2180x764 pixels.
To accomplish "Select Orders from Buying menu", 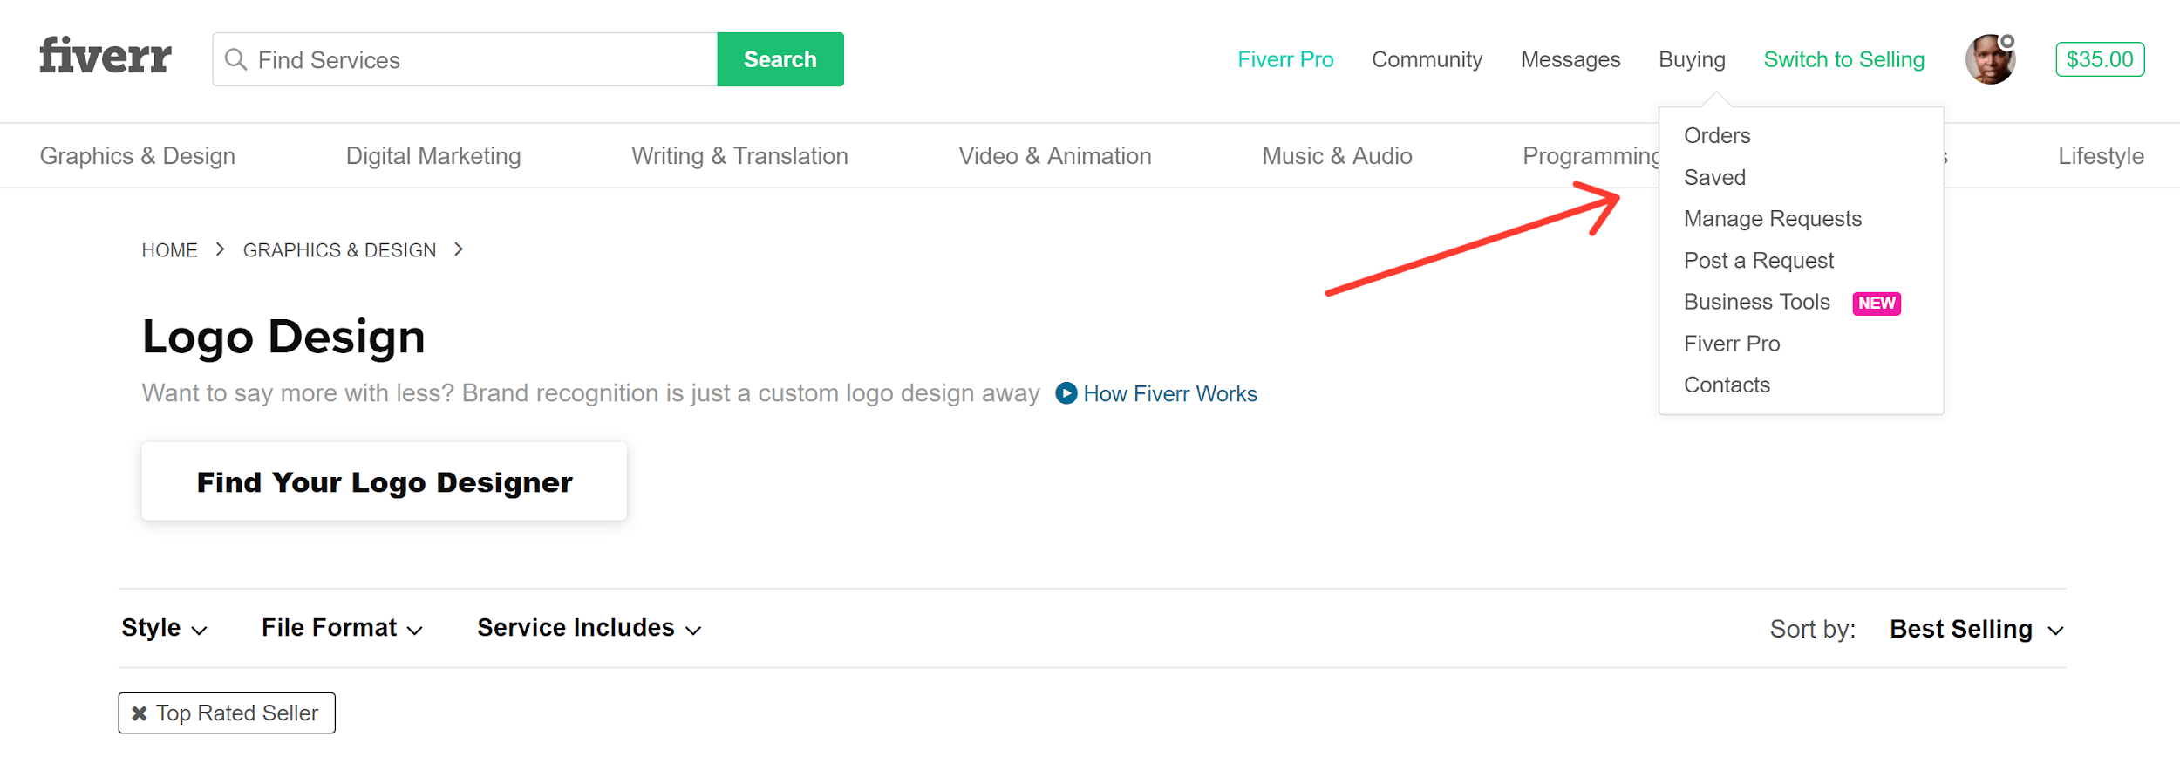I will (x=1717, y=135).
